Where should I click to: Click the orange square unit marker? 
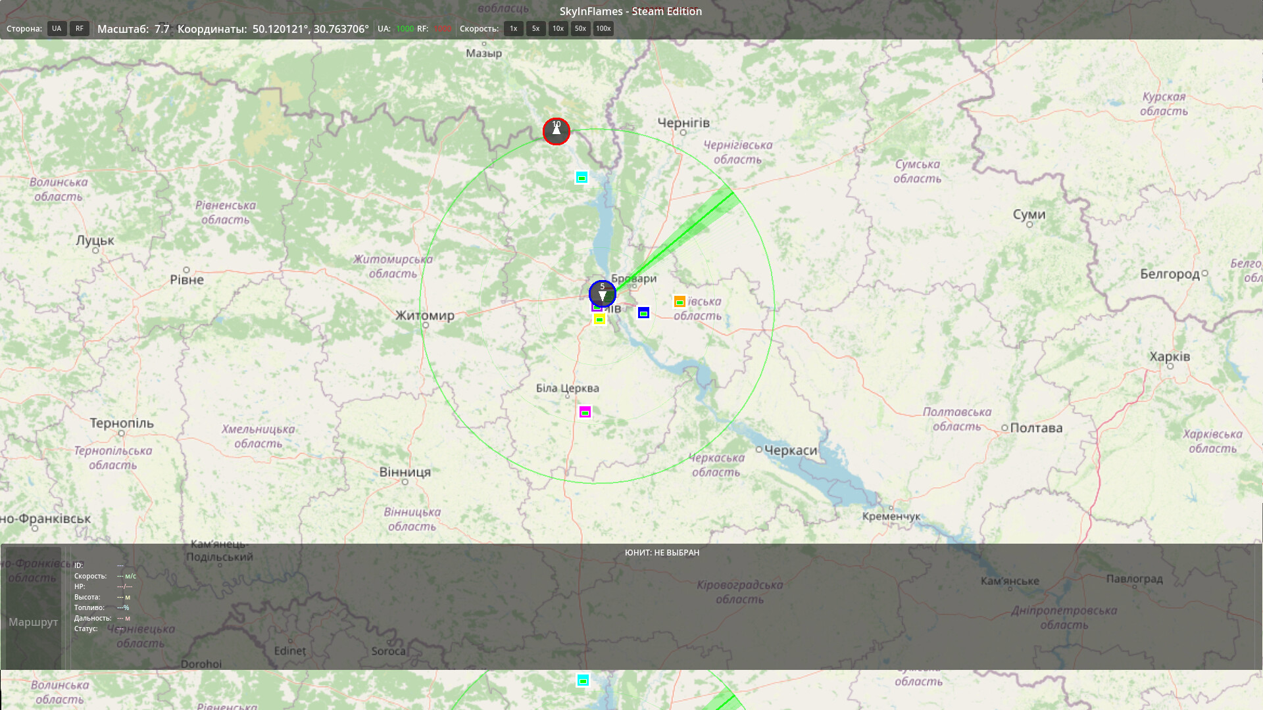pos(680,302)
